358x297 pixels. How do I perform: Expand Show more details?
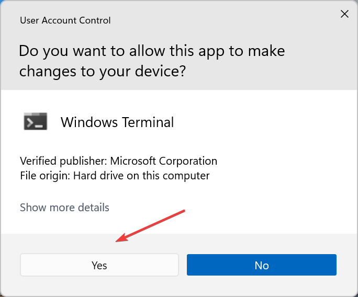64,208
